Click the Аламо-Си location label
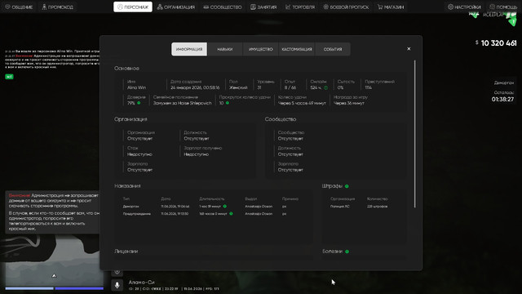 click(141, 283)
